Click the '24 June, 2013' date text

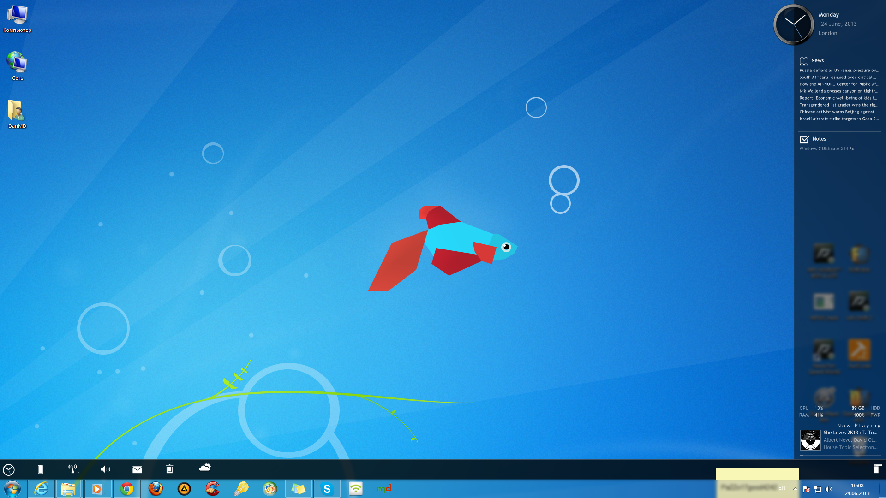click(838, 24)
